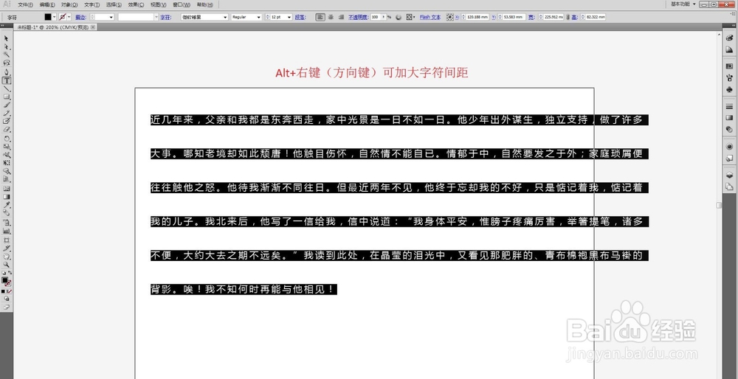Open the 文件 menu
This screenshot has height=379, width=738.
(25, 4)
